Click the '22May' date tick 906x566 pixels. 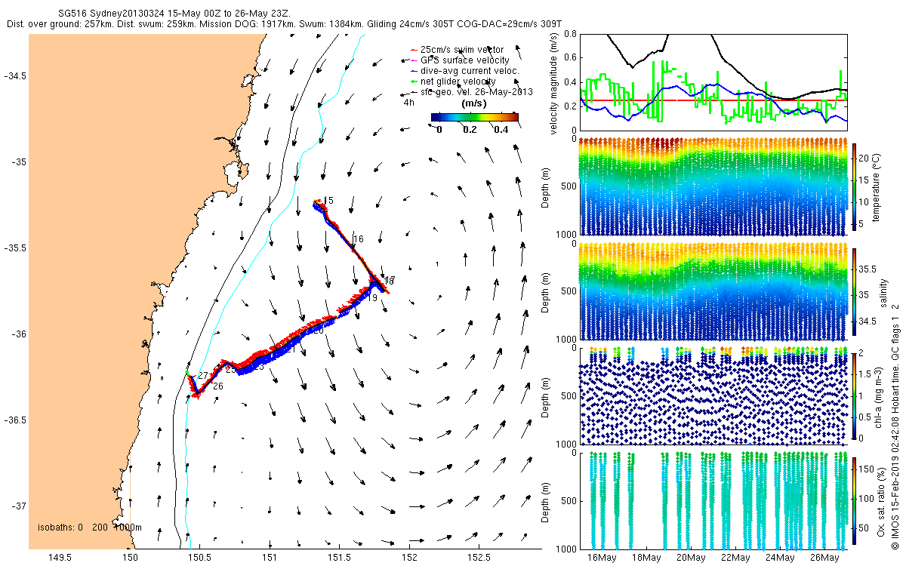735,558
